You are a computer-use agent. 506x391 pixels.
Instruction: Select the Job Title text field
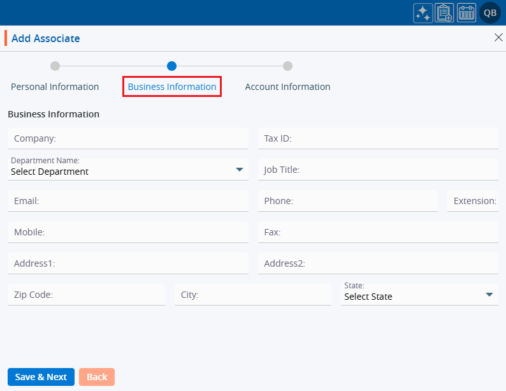(378, 170)
